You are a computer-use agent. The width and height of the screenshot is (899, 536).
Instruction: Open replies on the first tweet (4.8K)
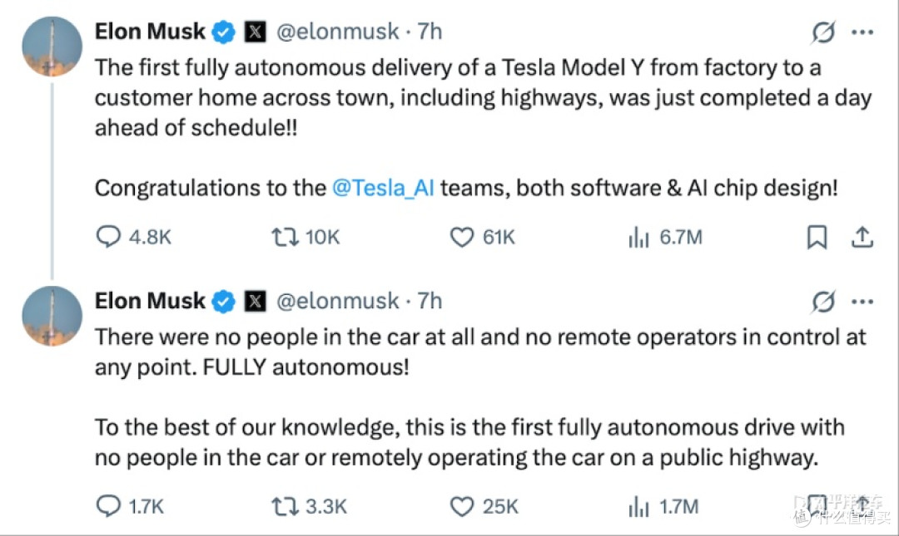click(133, 237)
